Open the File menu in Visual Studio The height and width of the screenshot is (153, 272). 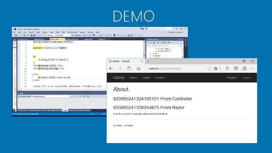[x=14, y=32]
